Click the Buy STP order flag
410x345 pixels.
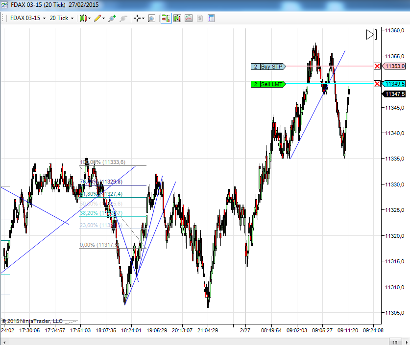point(273,67)
